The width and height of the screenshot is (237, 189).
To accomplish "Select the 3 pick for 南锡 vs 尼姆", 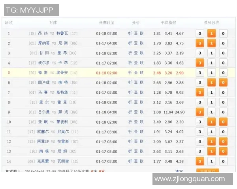I will click(200, 151).
